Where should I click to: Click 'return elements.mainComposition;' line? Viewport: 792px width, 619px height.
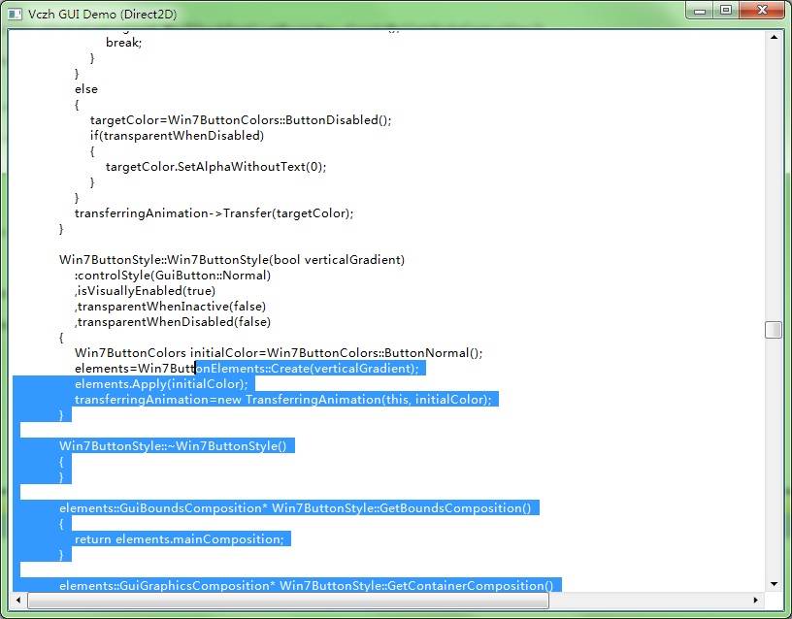pos(180,539)
